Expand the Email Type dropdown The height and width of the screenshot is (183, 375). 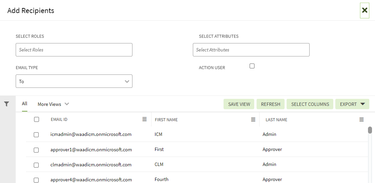(x=74, y=81)
